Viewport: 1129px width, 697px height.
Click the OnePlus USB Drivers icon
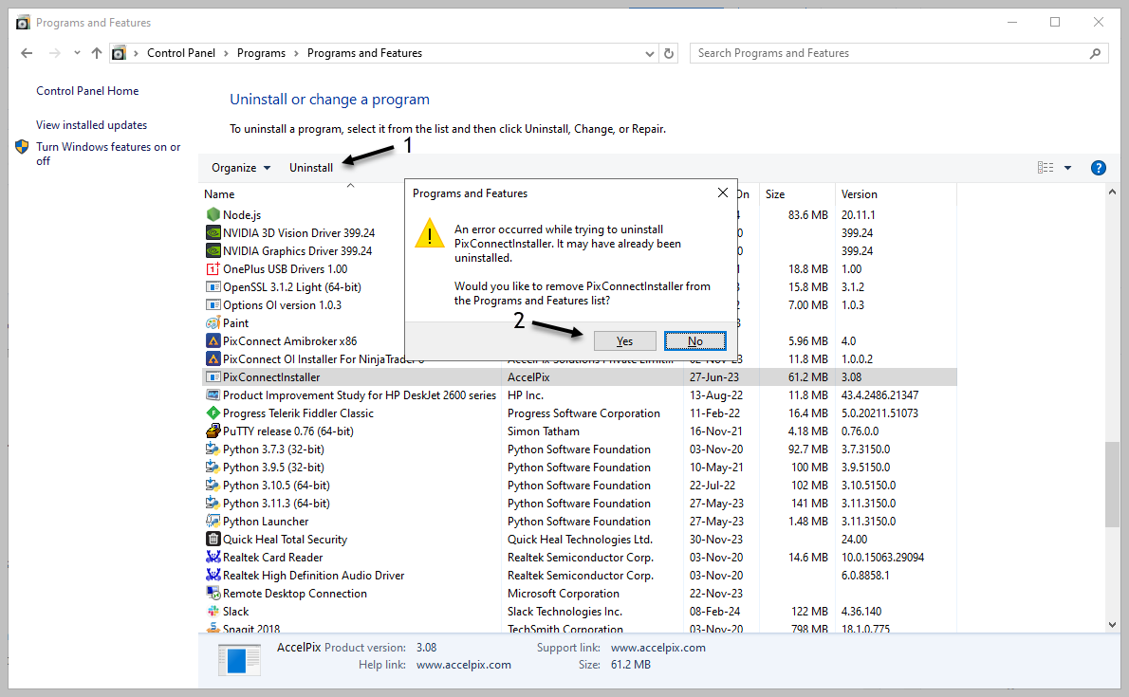coord(213,268)
